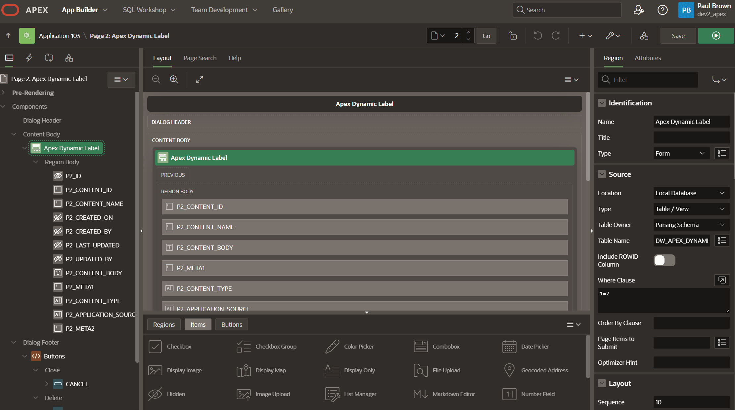The image size is (735, 410).
Task: Open the Processing tab icon
Action: point(49,58)
